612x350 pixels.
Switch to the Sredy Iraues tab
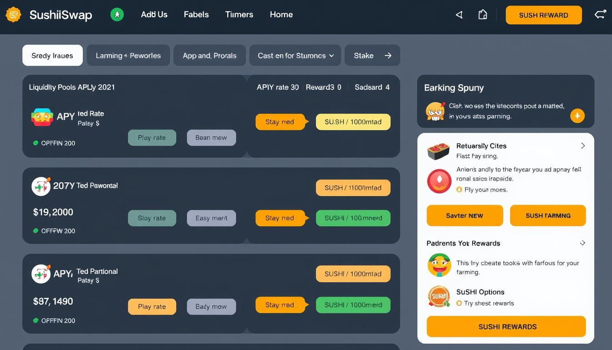coord(52,55)
